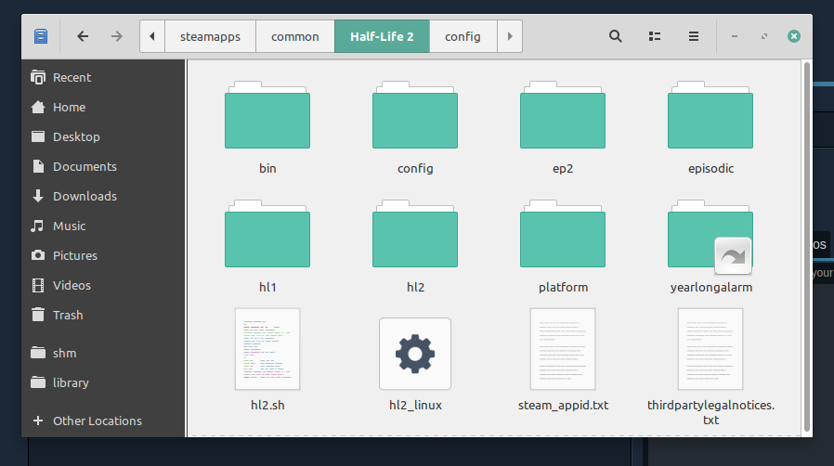Screen dimensions: 834x466
Task: Select the hl2.sh script file icon
Action: (x=267, y=349)
